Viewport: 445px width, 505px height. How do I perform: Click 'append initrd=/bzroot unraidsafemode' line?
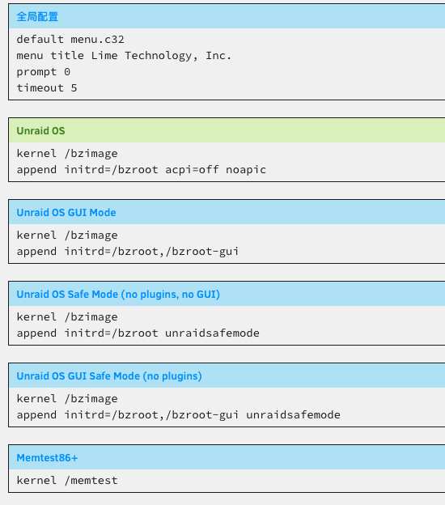tap(138, 333)
